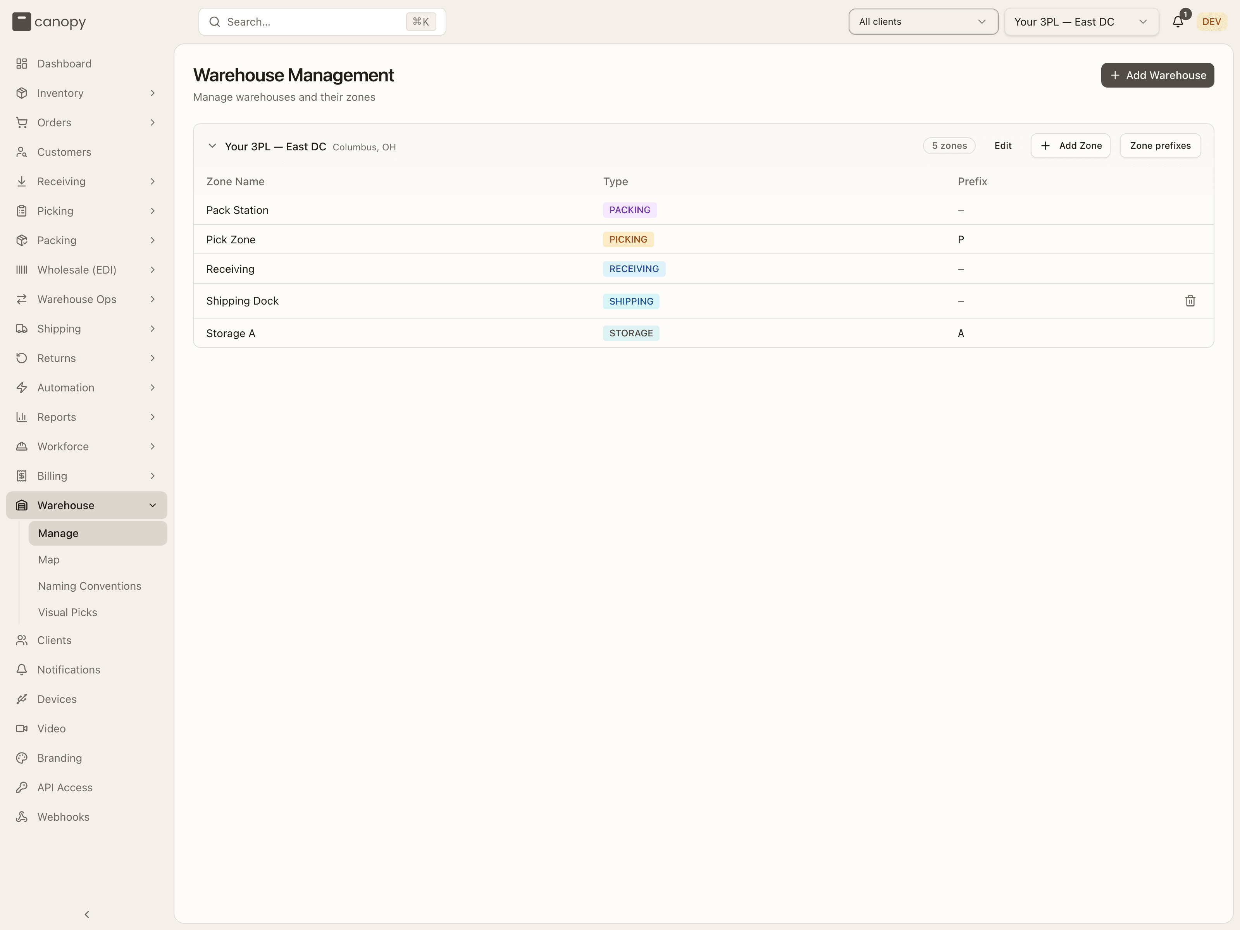Open the All clients dropdown
This screenshot has height=930, width=1240.
coord(923,22)
